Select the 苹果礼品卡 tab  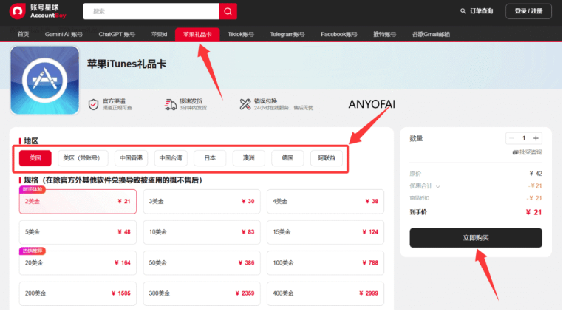click(x=197, y=34)
